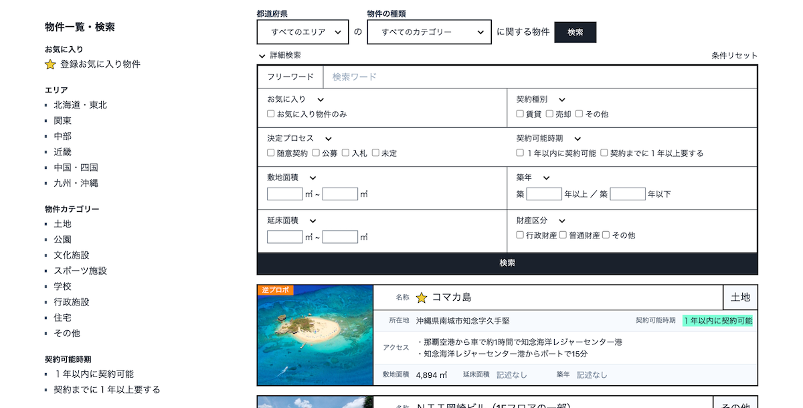The image size is (803, 408).
Task: Click the 逆プロポ badge on the thumbnail
Action: point(275,290)
